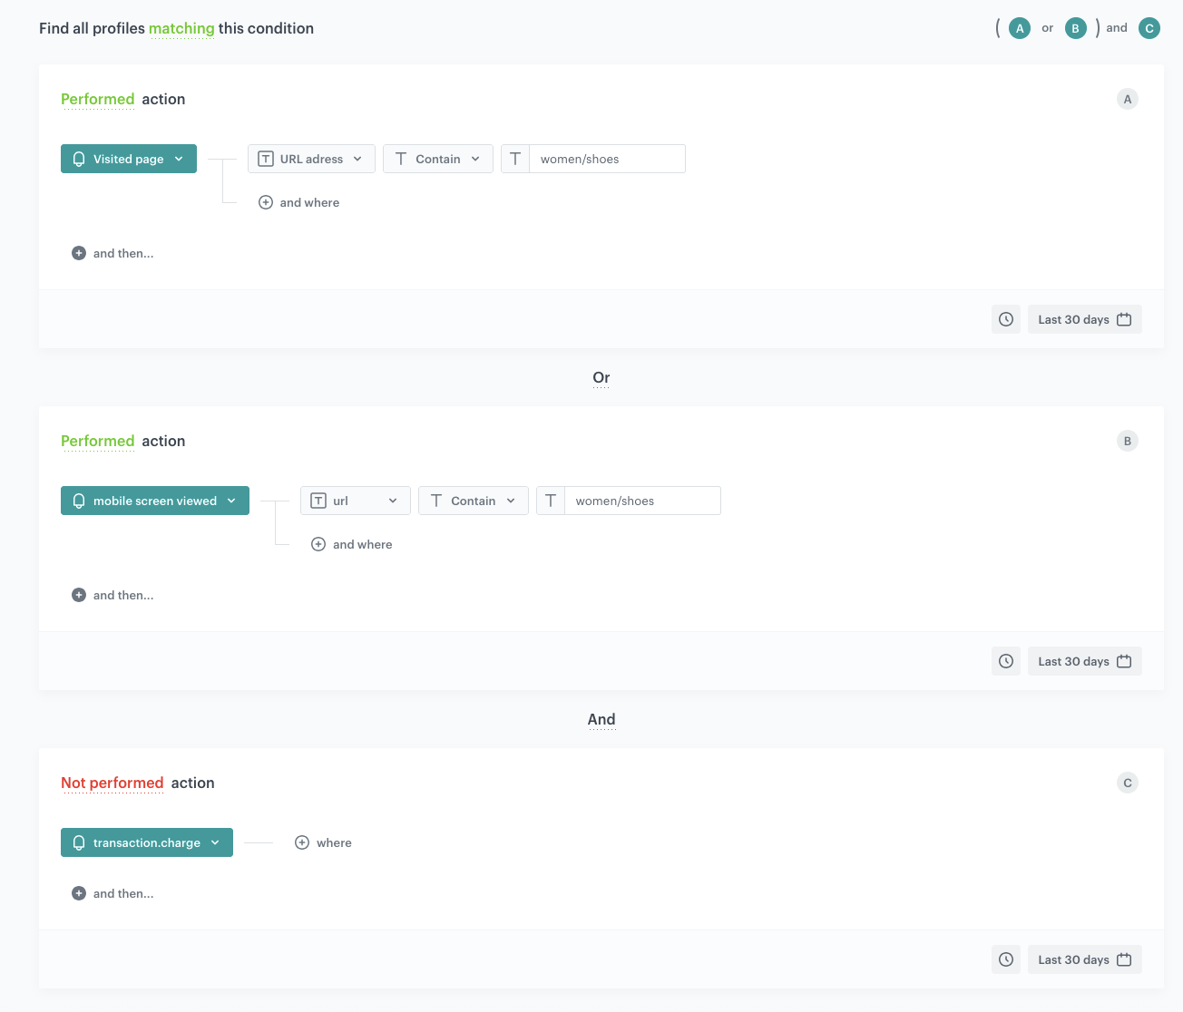Click the "and where" plus icon in condition A
Screen dimensions: 1183x1012
coord(266,201)
